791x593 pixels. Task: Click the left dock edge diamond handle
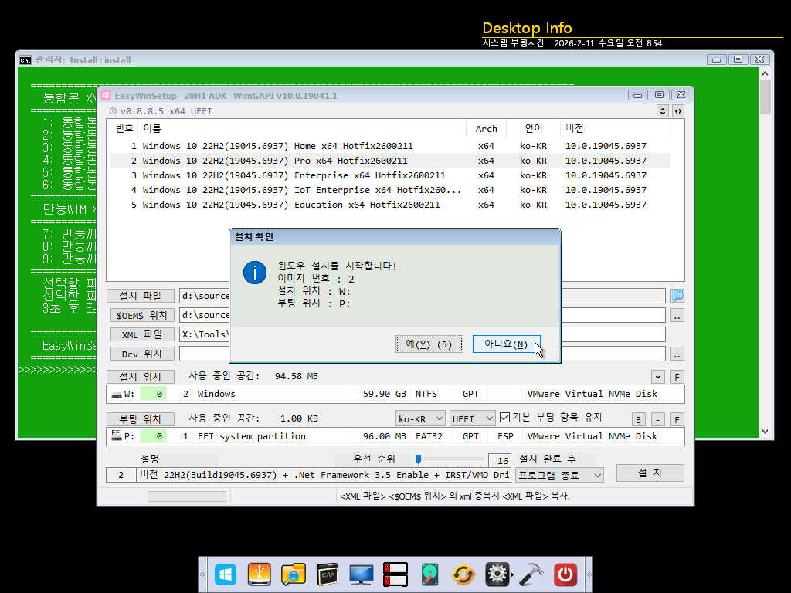coord(203,574)
